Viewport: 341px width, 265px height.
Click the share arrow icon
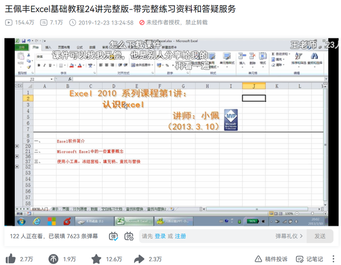(139, 259)
